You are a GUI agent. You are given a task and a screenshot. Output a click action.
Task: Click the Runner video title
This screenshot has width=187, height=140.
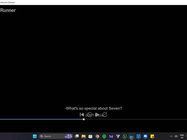(8, 10)
